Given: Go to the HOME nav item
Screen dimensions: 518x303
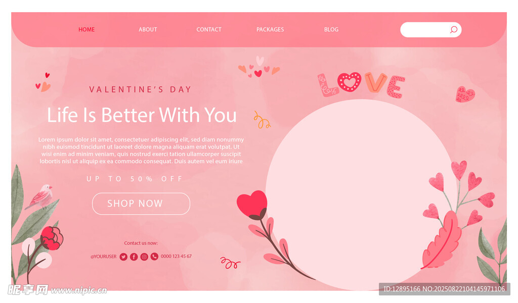Looking at the screenshot, I should point(87,30).
